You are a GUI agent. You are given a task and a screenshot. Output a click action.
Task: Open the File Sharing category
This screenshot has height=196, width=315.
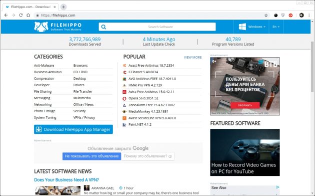43,91
